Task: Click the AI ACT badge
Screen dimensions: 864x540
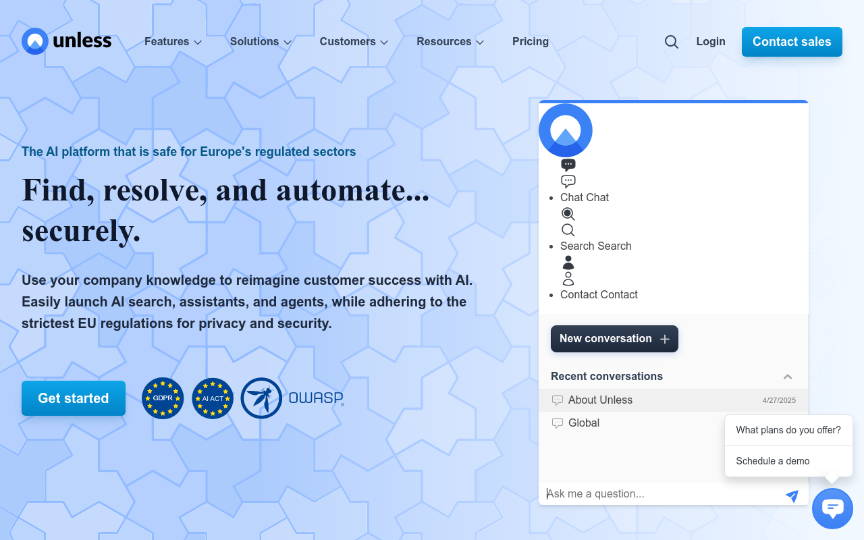Action: 213,398
